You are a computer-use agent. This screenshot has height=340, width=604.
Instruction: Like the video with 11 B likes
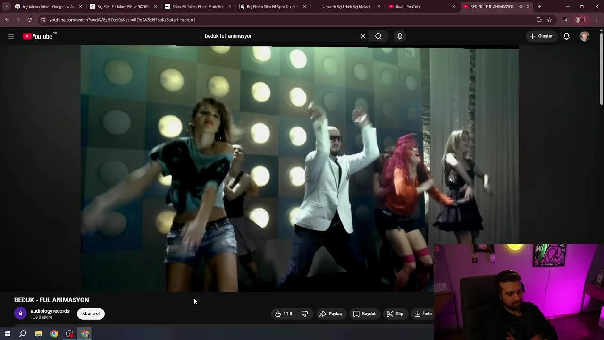283,314
